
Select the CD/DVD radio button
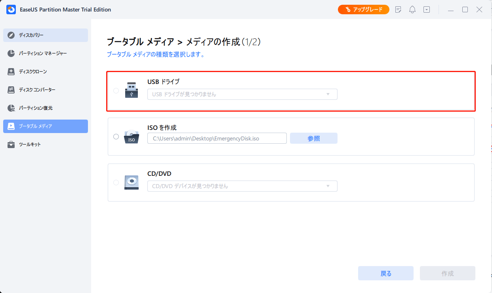[x=116, y=183]
